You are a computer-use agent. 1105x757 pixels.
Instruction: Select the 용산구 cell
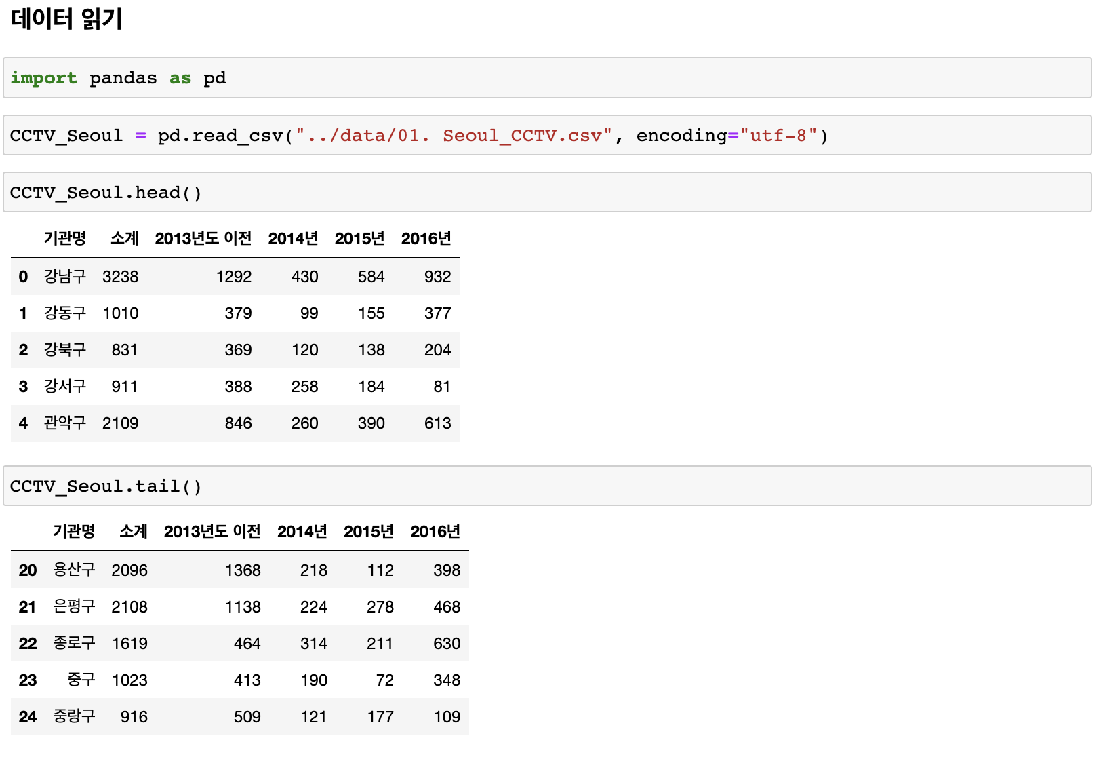point(74,570)
